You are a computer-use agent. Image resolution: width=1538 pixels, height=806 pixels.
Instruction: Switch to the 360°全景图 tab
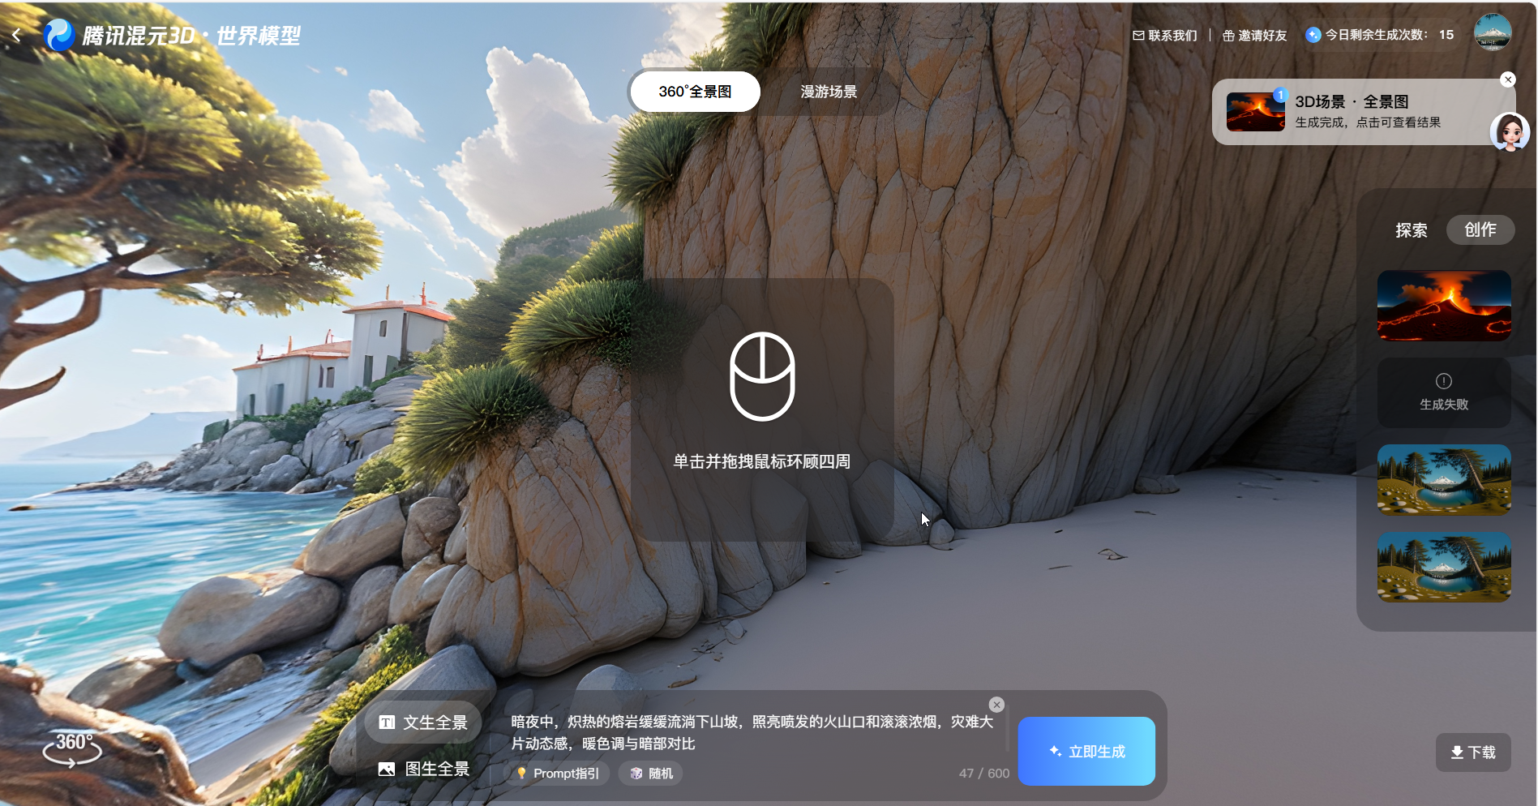695,92
